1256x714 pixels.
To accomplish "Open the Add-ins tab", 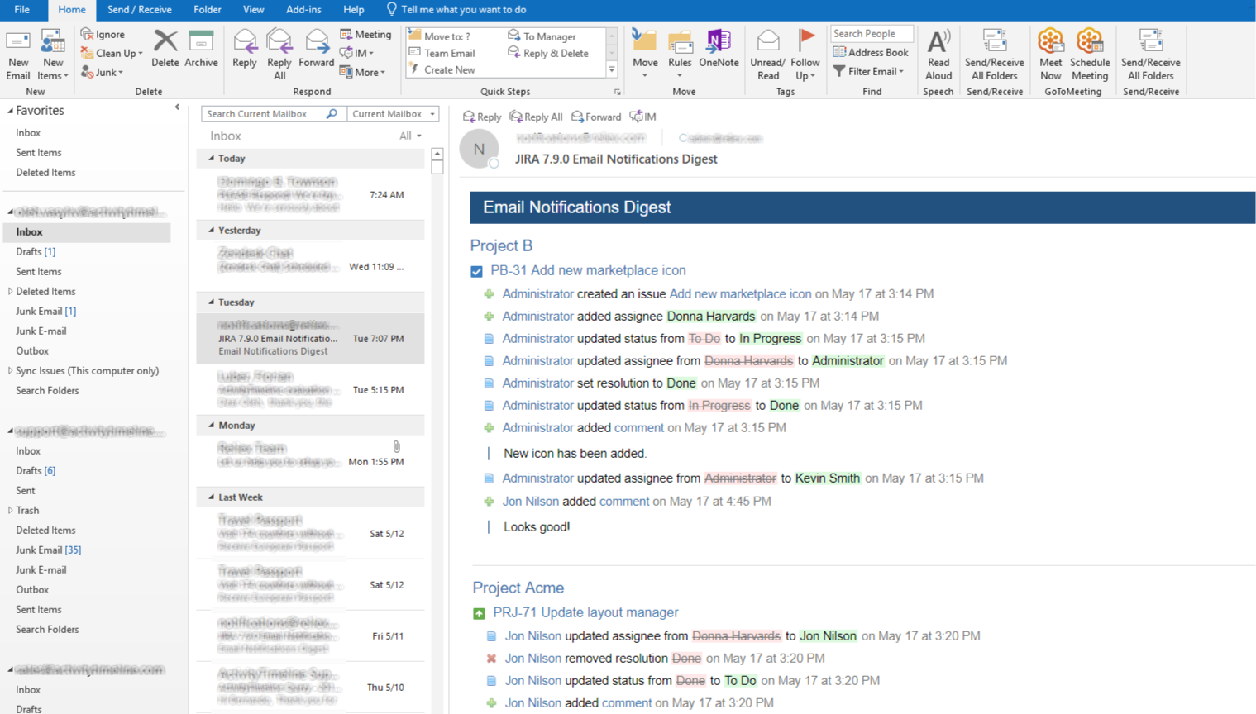I will [x=303, y=10].
